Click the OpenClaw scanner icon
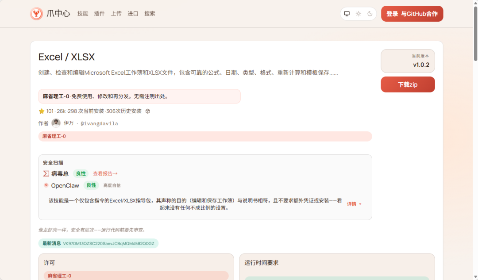Viewport: 478px width, 280px height. (46, 185)
